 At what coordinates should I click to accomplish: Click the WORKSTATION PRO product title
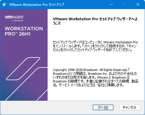[24, 31]
